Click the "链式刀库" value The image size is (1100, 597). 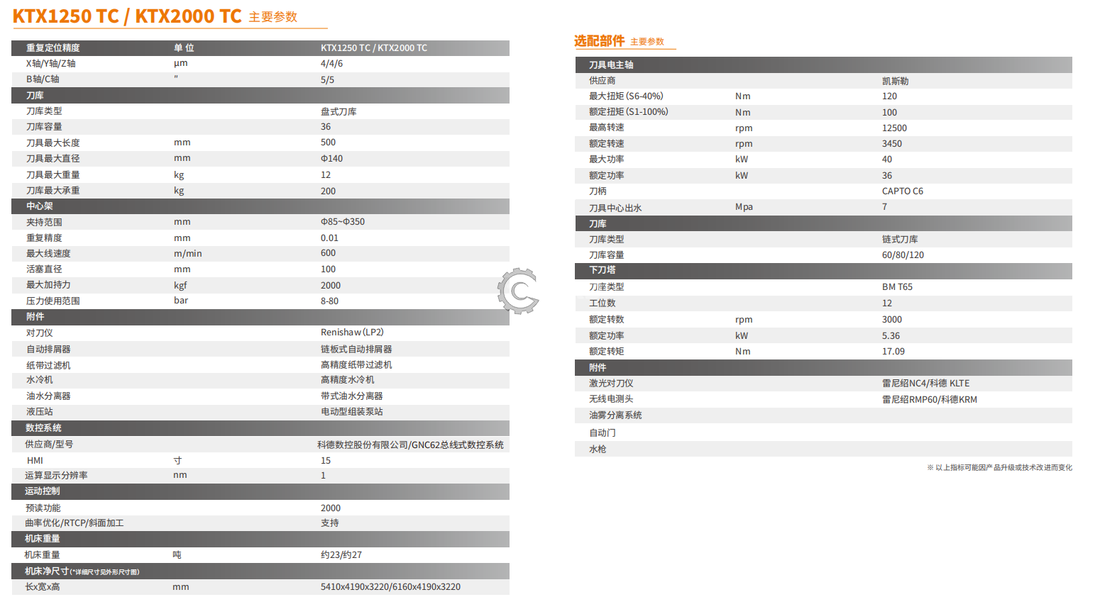click(900, 239)
